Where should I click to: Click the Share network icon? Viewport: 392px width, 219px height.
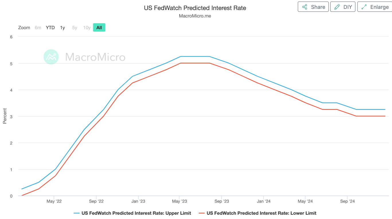(305, 7)
